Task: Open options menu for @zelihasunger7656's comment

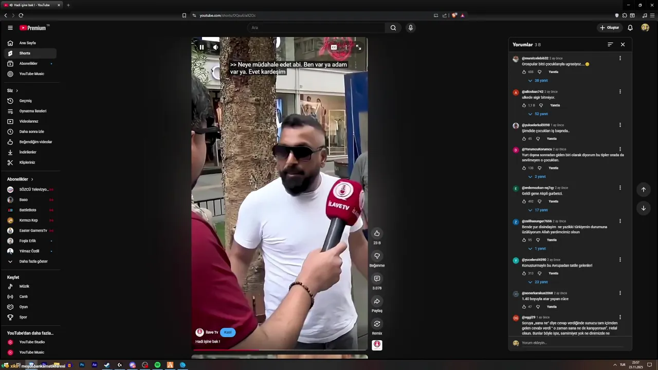Action: click(x=620, y=221)
